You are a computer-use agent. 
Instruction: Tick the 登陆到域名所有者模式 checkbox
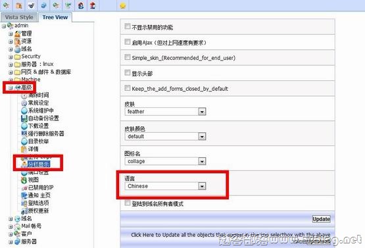(128, 203)
